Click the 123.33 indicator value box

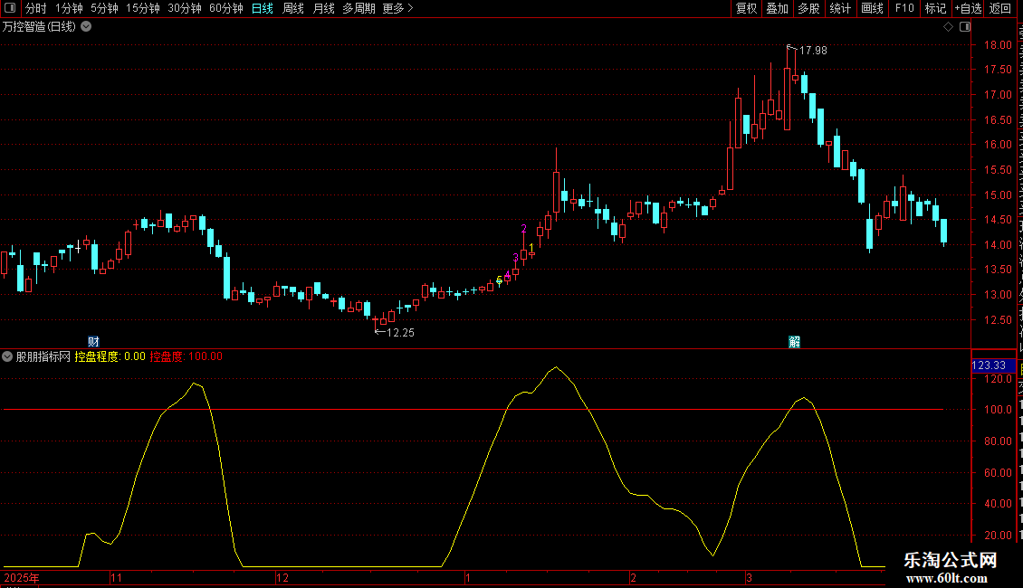(993, 365)
